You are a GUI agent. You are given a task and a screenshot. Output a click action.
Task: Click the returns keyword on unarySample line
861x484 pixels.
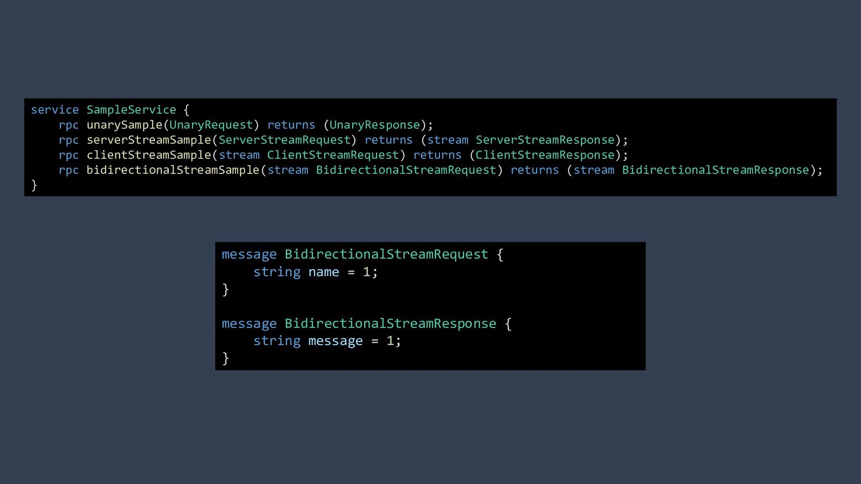291,125
